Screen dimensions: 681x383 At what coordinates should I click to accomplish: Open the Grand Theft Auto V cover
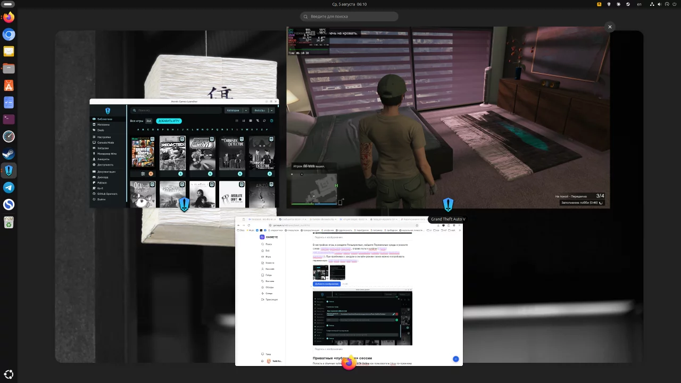coord(143,153)
